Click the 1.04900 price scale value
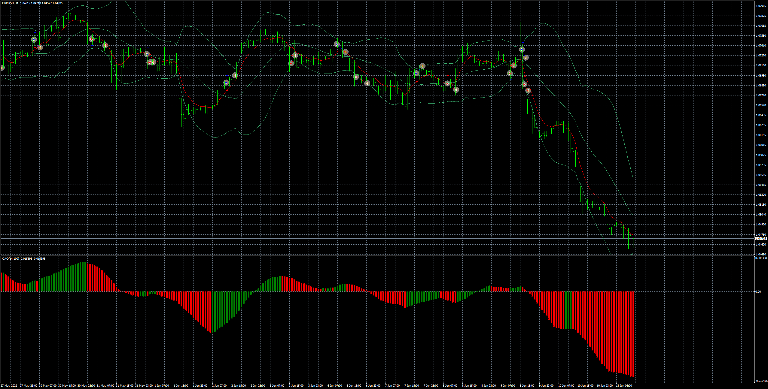 click(x=761, y=225)
